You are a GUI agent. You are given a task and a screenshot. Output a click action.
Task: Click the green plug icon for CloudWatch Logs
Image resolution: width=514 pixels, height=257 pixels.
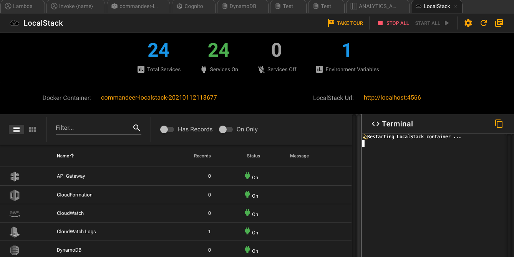pyautogui.click(x=247, y=231)
